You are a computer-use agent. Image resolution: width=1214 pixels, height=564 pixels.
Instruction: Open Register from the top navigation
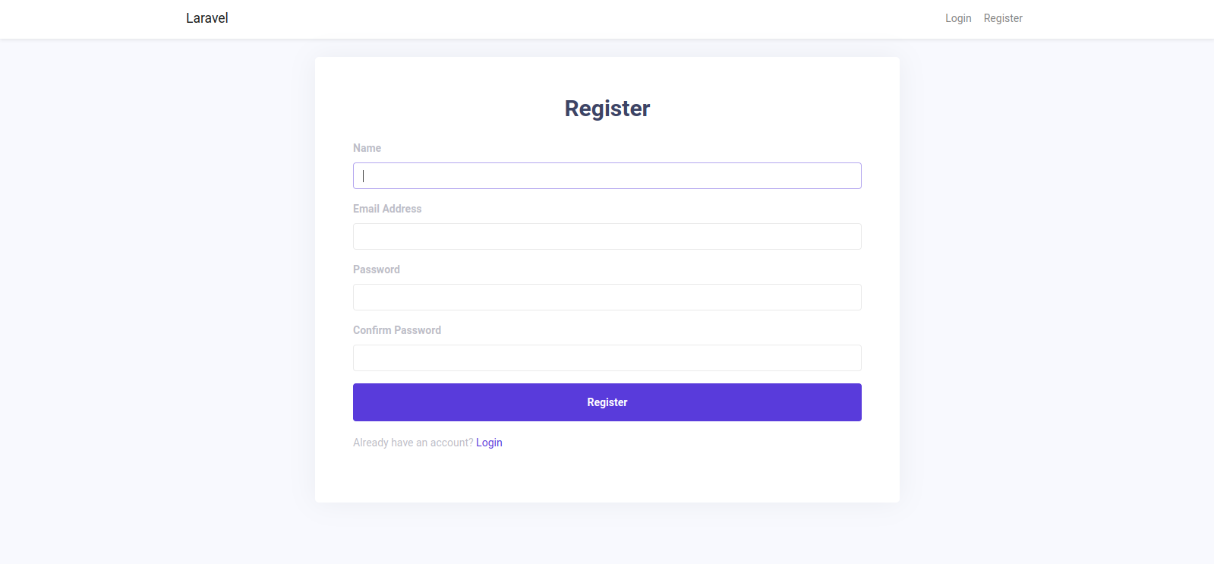[1002, 18]
